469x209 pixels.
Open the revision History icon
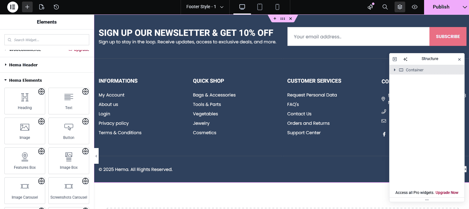(x=56, y=7)
